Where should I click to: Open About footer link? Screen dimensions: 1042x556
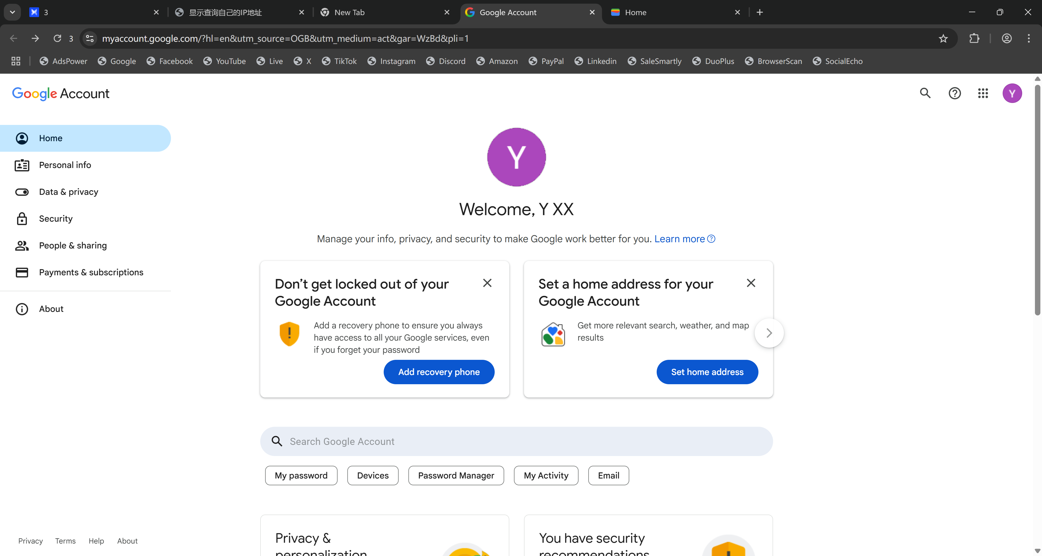coord(128,541)
